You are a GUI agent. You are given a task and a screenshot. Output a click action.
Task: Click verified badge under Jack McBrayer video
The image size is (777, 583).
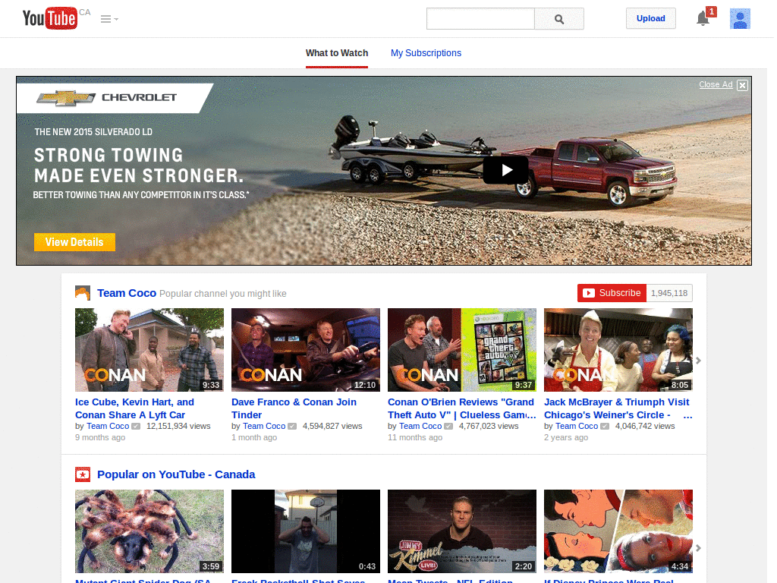605,427
